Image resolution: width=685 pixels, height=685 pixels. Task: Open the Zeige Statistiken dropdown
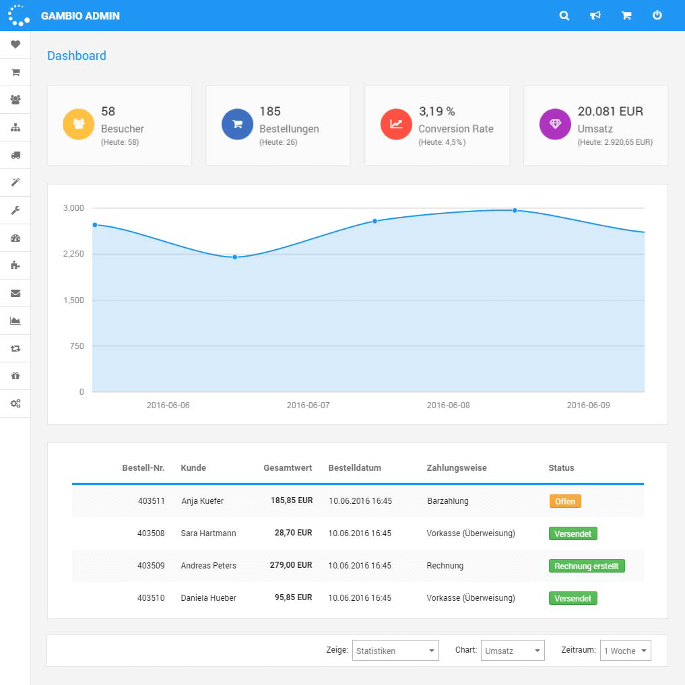395,651
